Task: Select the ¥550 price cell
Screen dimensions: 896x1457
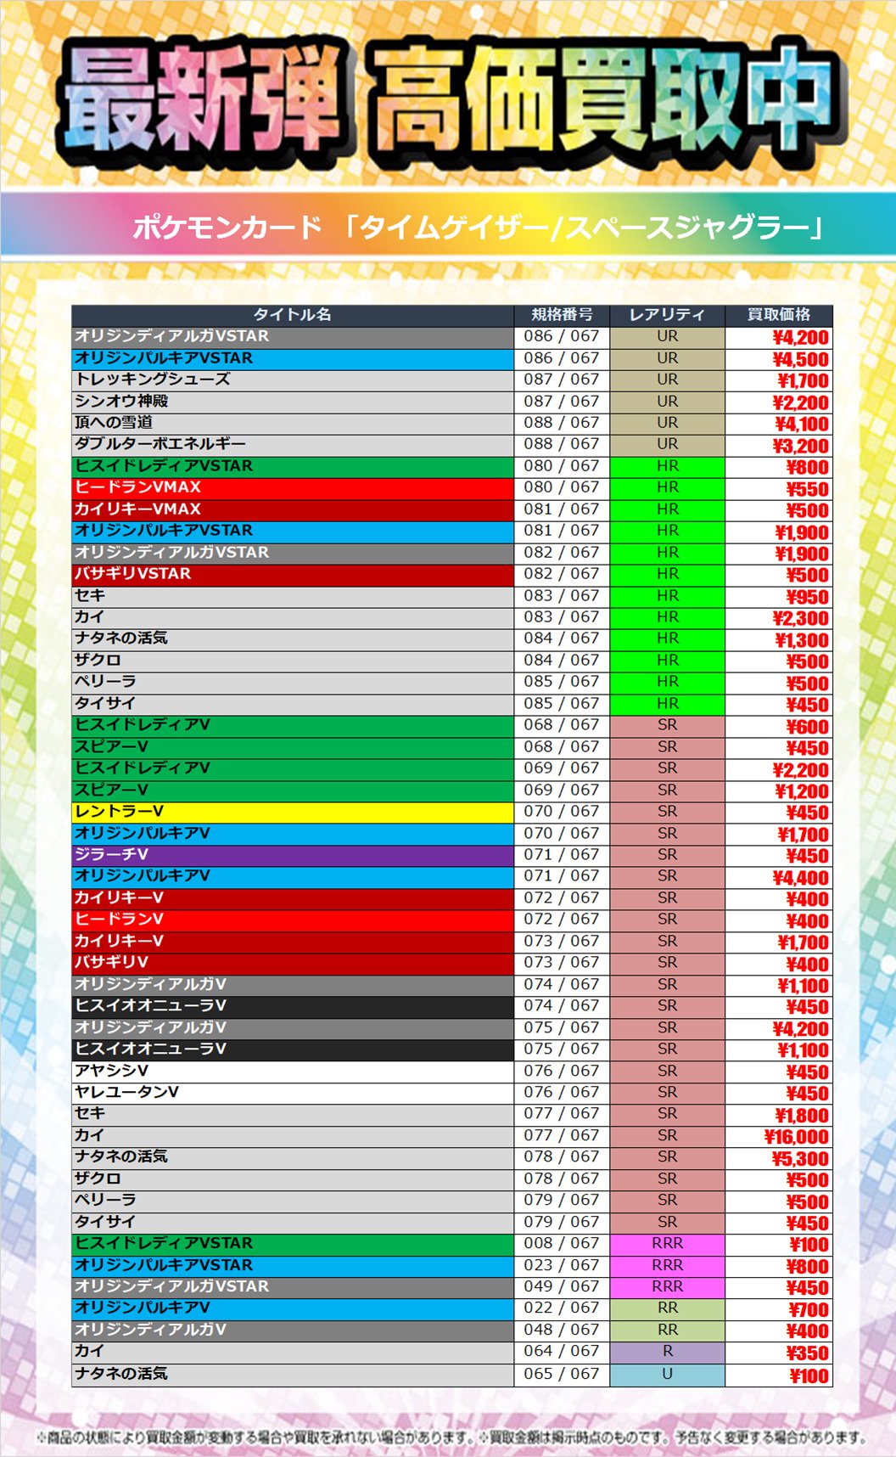Action: (x=779, y=487)
